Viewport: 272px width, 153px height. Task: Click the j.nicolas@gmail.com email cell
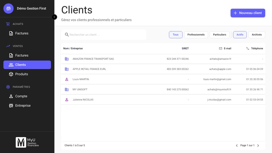[219, 100]
